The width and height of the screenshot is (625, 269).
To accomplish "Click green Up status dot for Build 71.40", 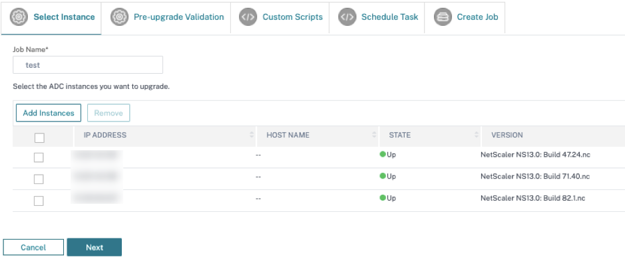I will point(383,176).
